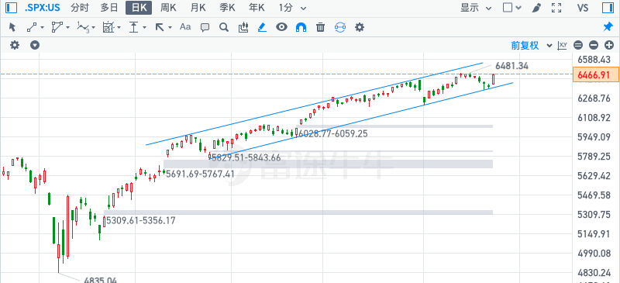Select the Aa text annotation tool
The image size is (620, 283).
click(x=185, y=27)
